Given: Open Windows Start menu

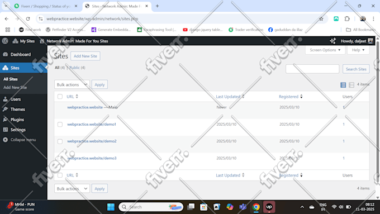Looking at the screenshot, I should [111, 207].
